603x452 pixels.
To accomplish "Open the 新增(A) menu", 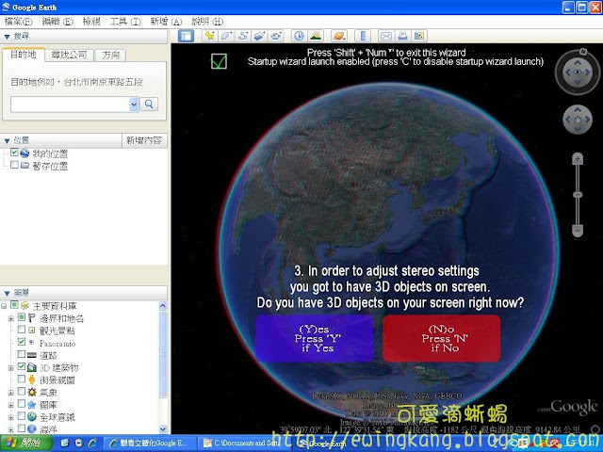I will (x=166, y=22).
